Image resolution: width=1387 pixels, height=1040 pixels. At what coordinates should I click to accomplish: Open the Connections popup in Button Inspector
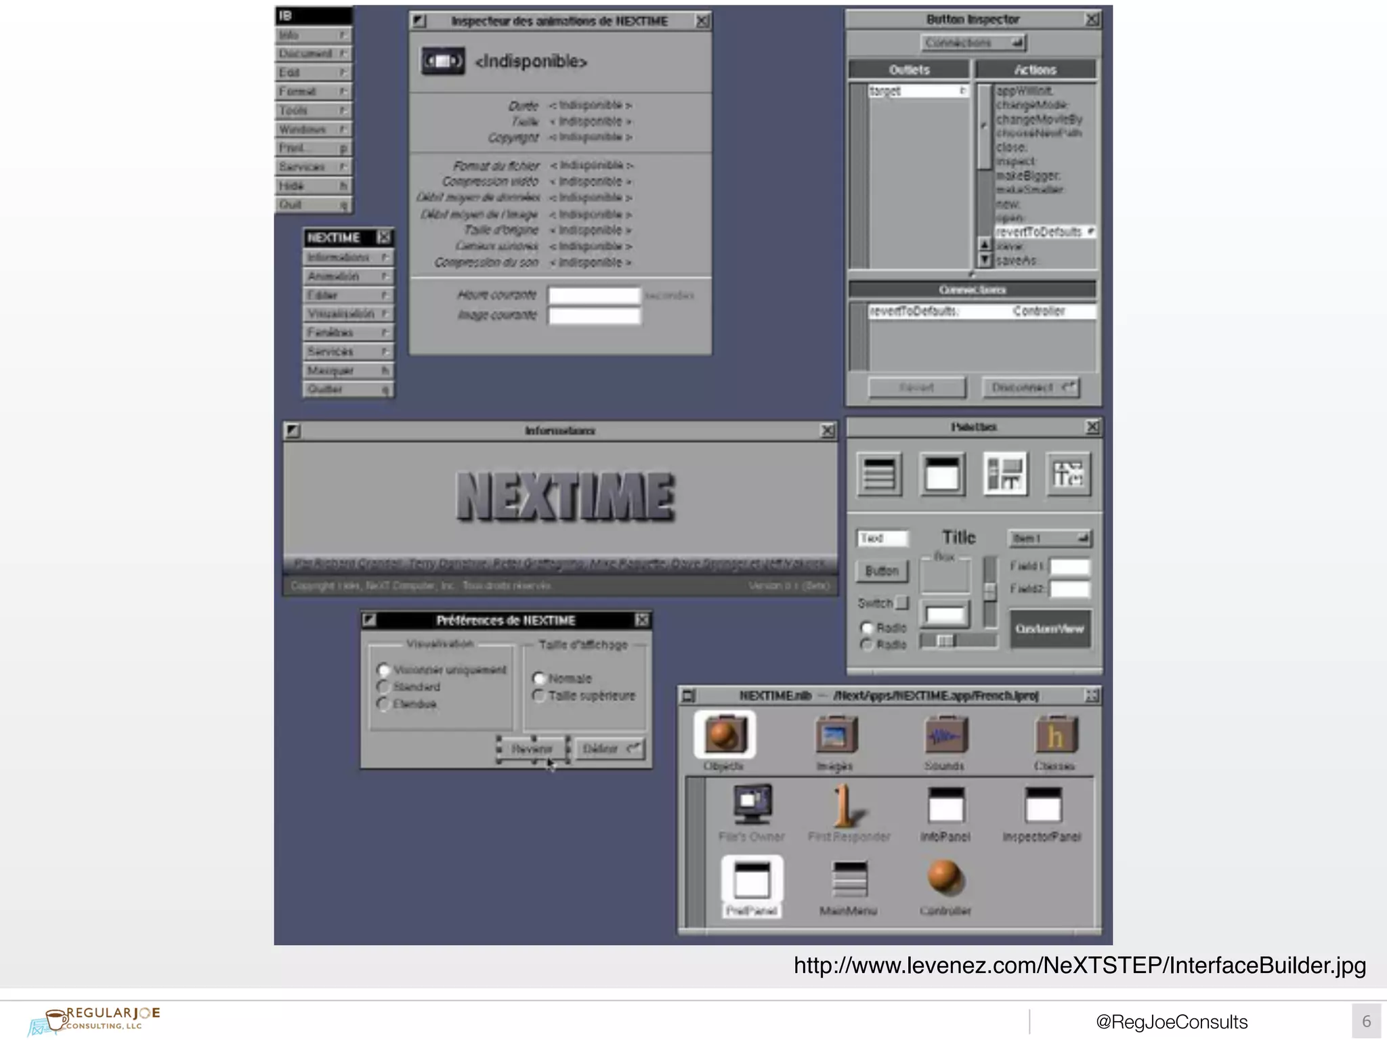click(x=974, y=43)
